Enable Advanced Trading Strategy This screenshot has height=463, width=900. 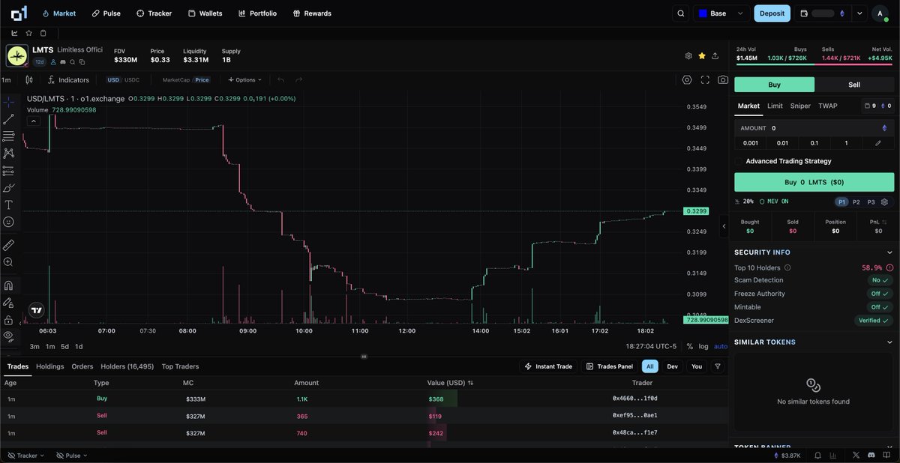tap(739, 161)
